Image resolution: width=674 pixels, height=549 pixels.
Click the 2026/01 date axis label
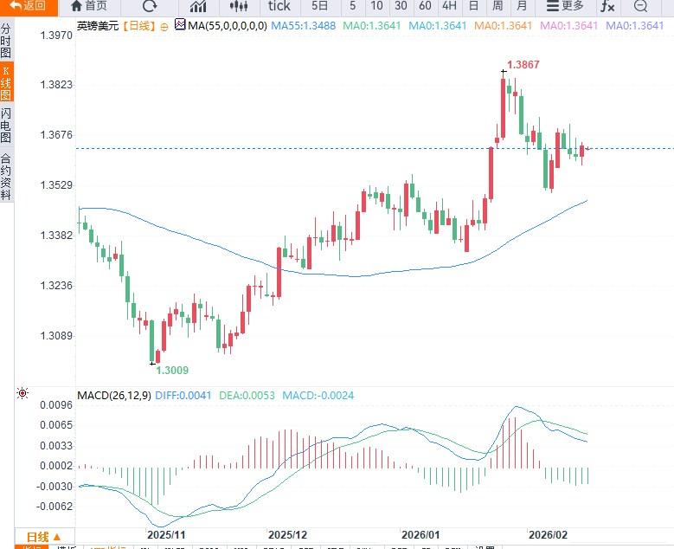tap(420, 535)
